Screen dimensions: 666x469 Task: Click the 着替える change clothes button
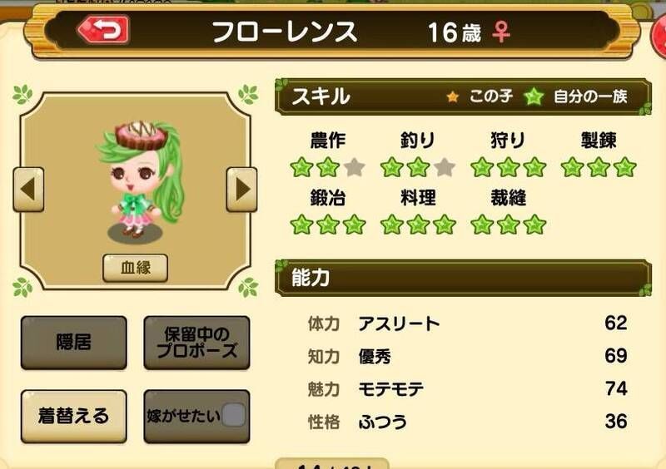74,417
